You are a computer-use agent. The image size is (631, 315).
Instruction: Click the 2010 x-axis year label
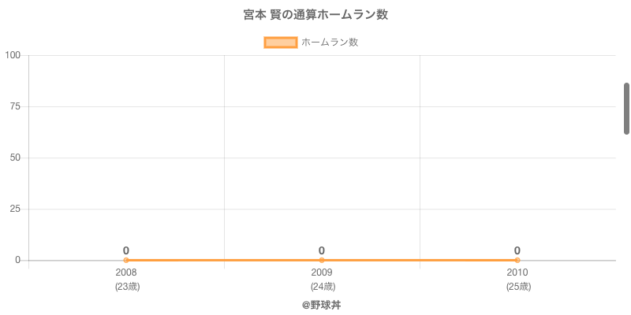pyautogui.click(x=517, y=272)
